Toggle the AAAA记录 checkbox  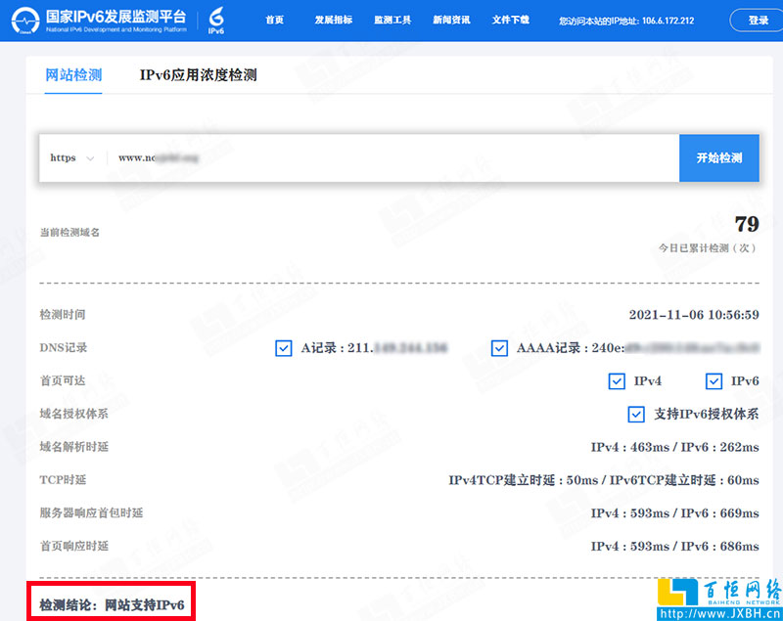[499, 348]
